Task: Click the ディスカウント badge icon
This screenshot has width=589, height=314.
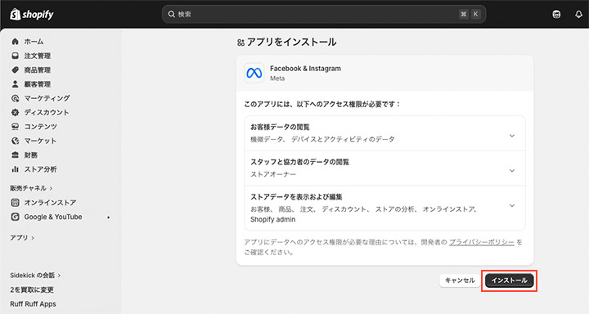Action: pyautogui.click(x=15, y=112)
